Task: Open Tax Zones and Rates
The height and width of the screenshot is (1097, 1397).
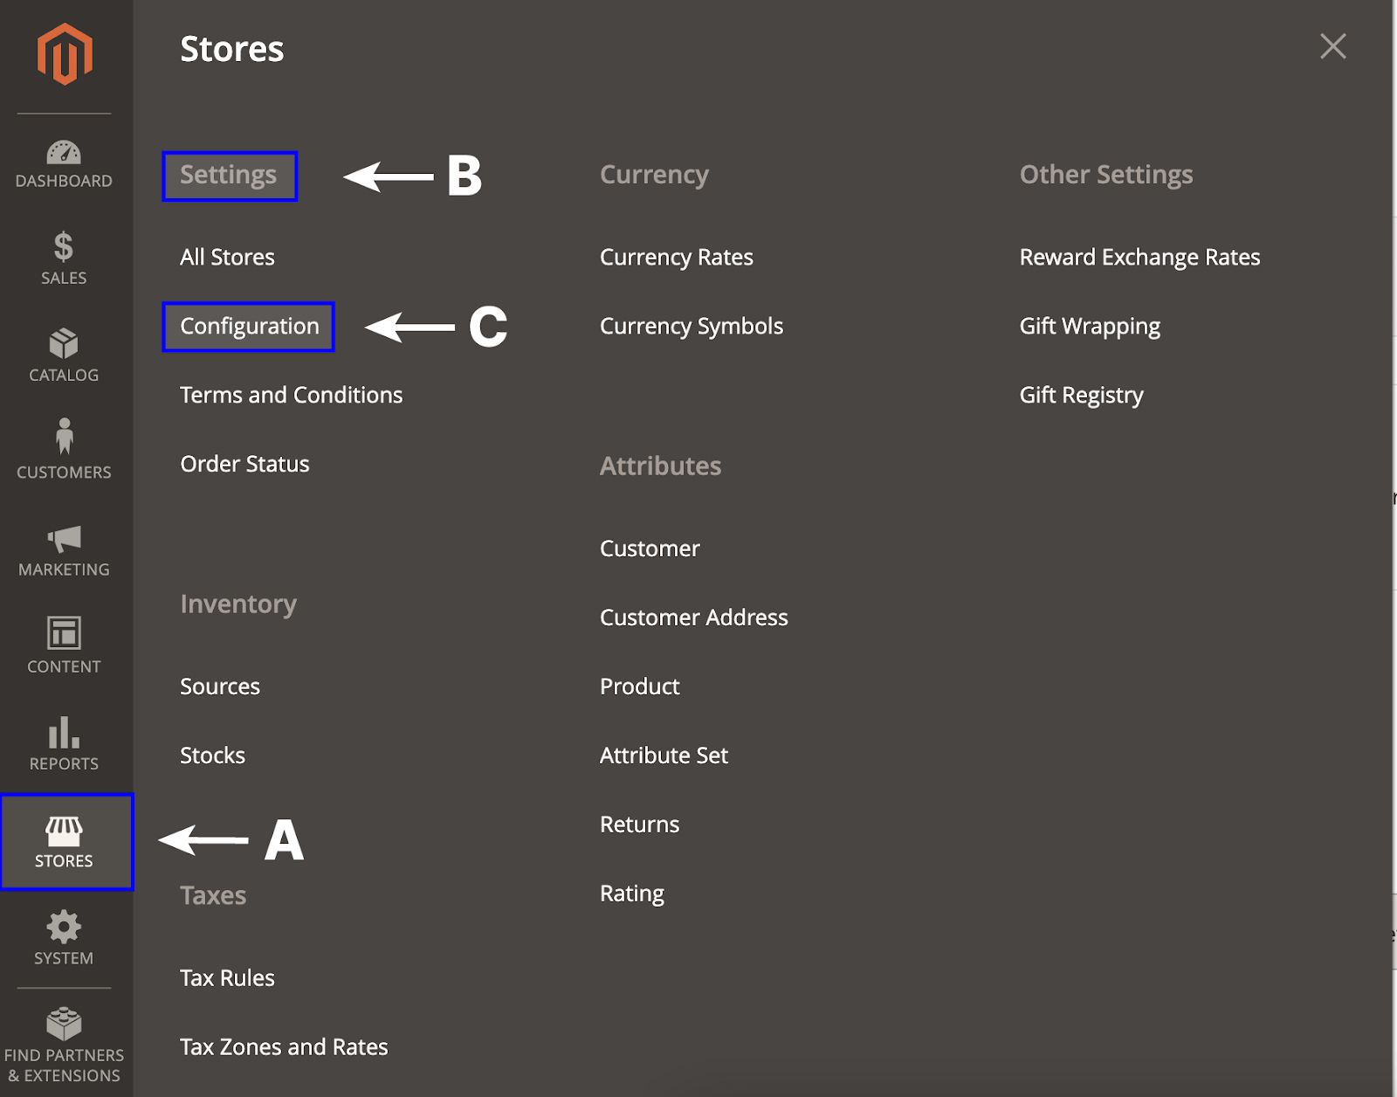Action: pos(284,1047)
